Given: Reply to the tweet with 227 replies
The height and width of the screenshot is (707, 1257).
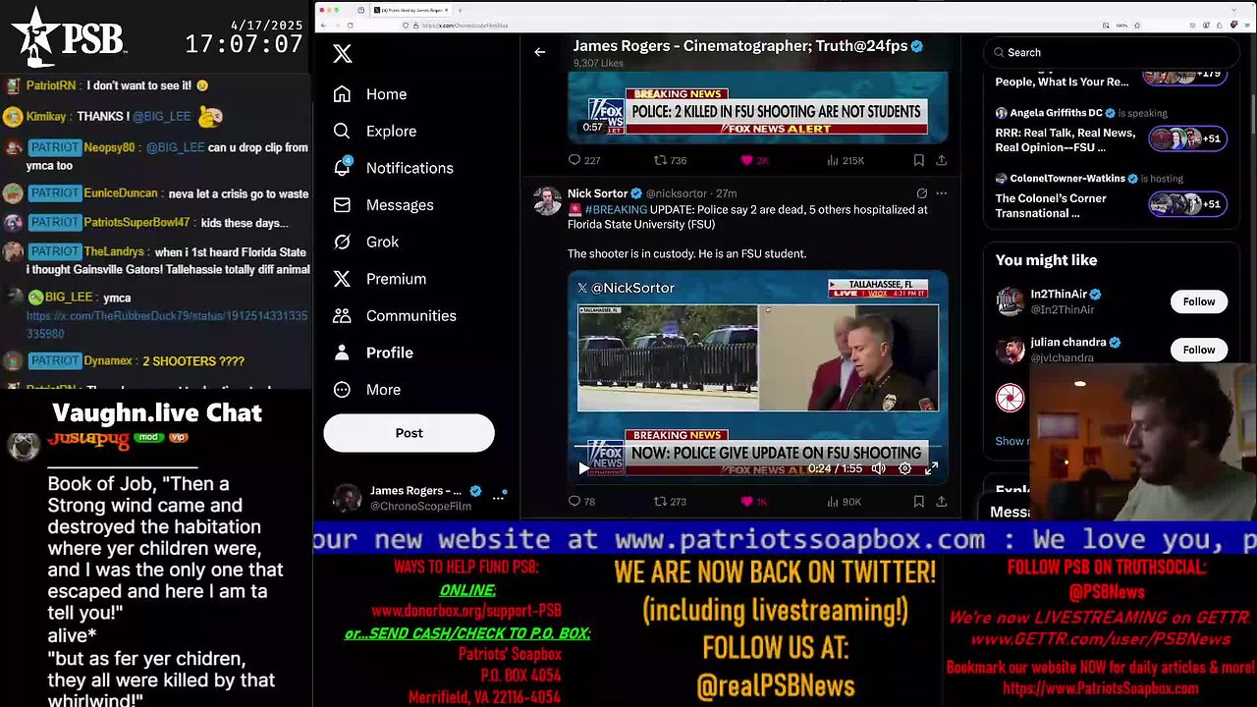Looking at the screenshot, I should [584, 160].
